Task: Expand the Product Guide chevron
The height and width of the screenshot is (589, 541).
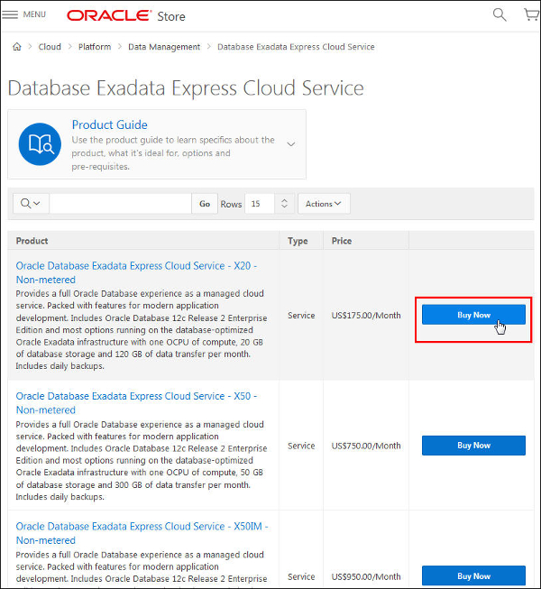Action: (291, 144)
